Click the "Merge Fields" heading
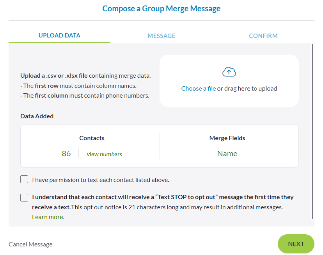Viewport: 323px width, 255px height. (227, 138)
